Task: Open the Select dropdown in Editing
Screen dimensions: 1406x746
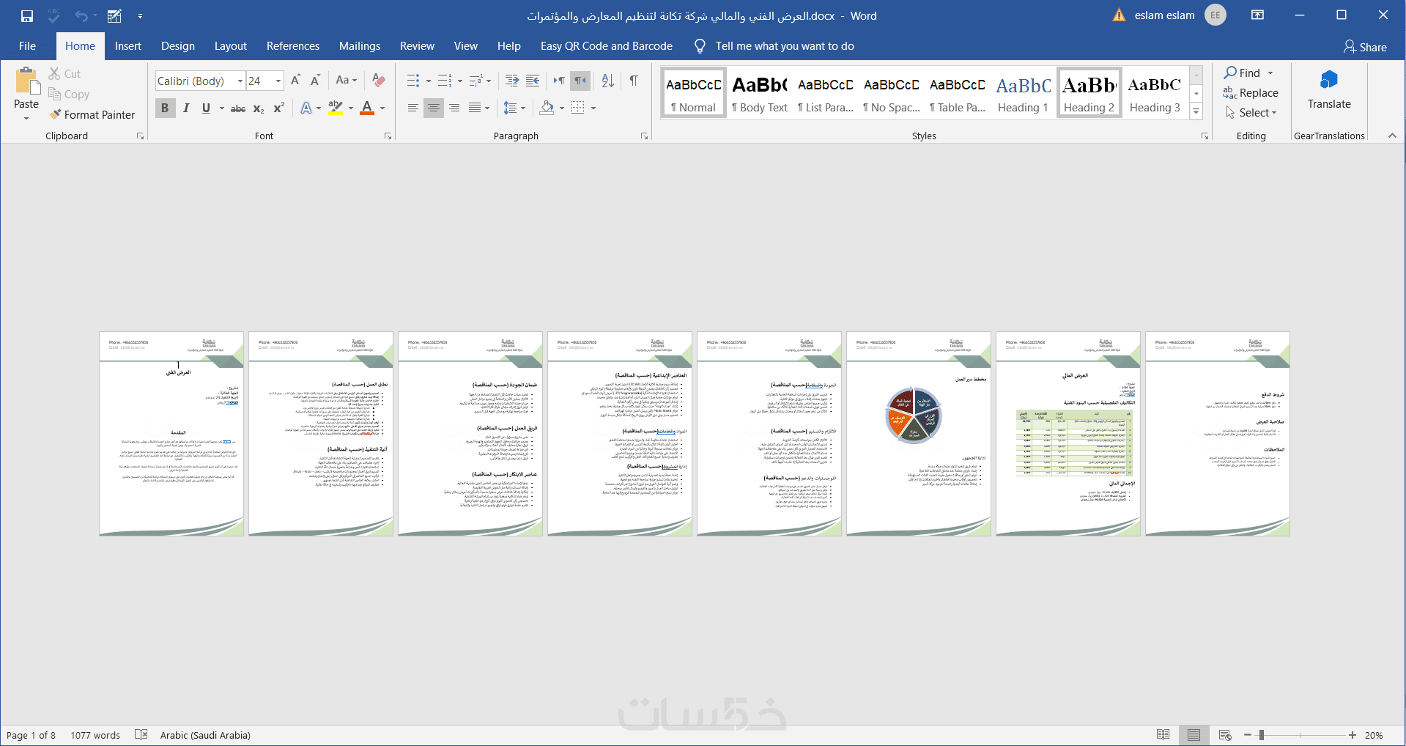Action: (x=1252, y=113)
